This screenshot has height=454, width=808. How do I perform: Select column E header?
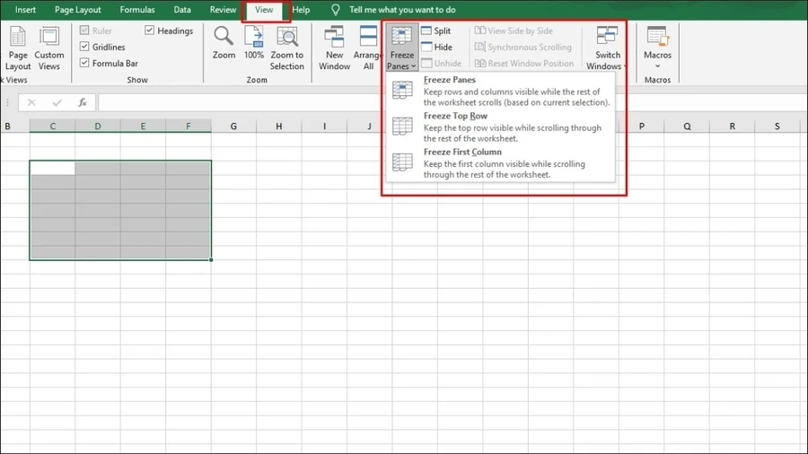click(144, 127)
